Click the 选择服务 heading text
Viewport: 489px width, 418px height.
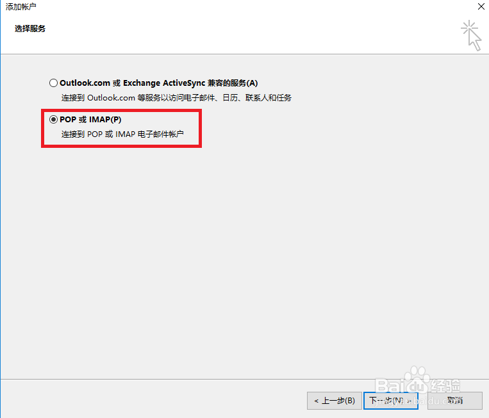tap(30, 29)
